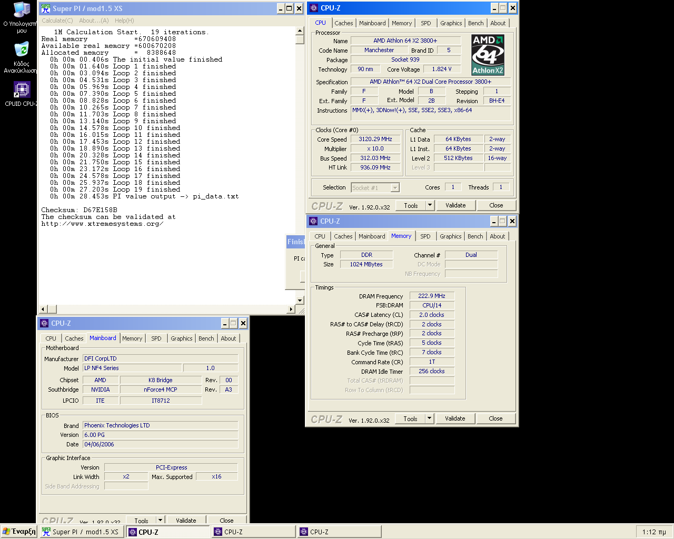Open Caches tab in Memory window
674x539 pixels.
[x=343, y=236]
